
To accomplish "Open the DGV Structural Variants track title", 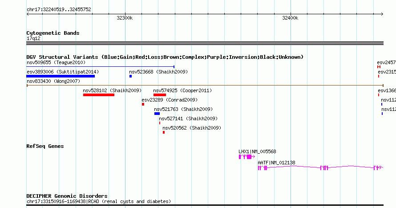I will tap(165, 57).
